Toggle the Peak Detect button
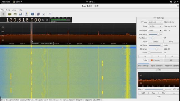 pyautogui.click(x=156, y=42)
